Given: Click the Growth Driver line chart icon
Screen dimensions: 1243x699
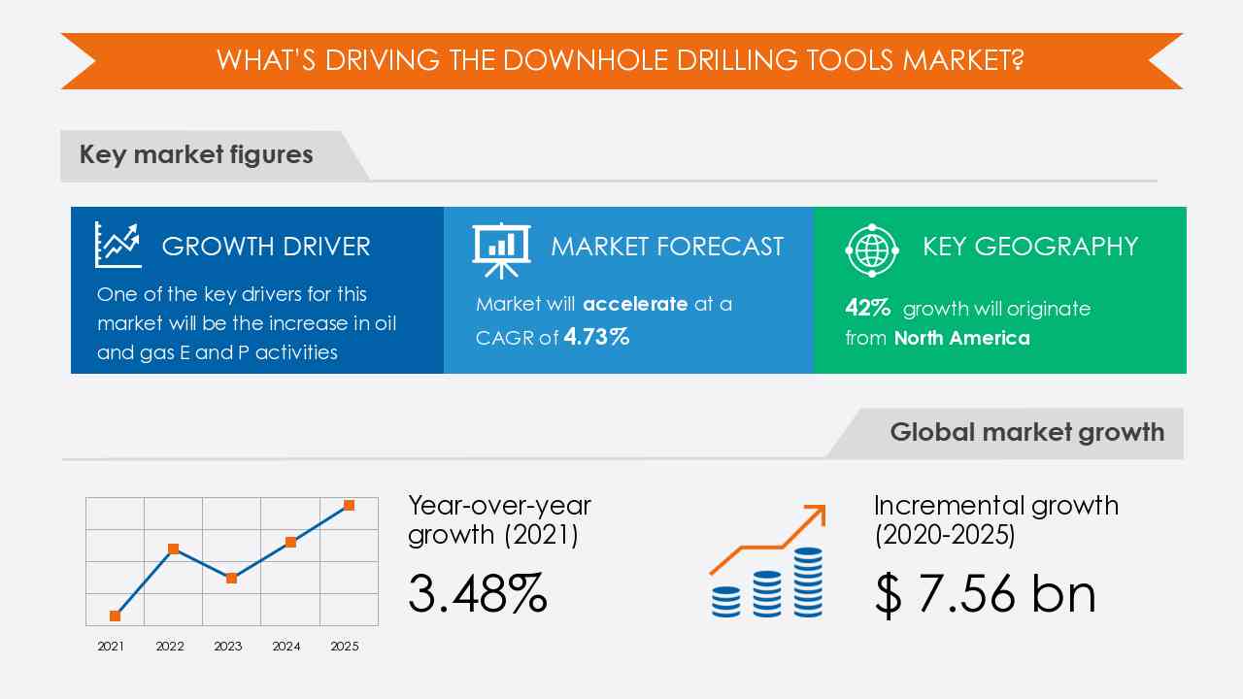Looking at the screenshot, I should (118, 245).
